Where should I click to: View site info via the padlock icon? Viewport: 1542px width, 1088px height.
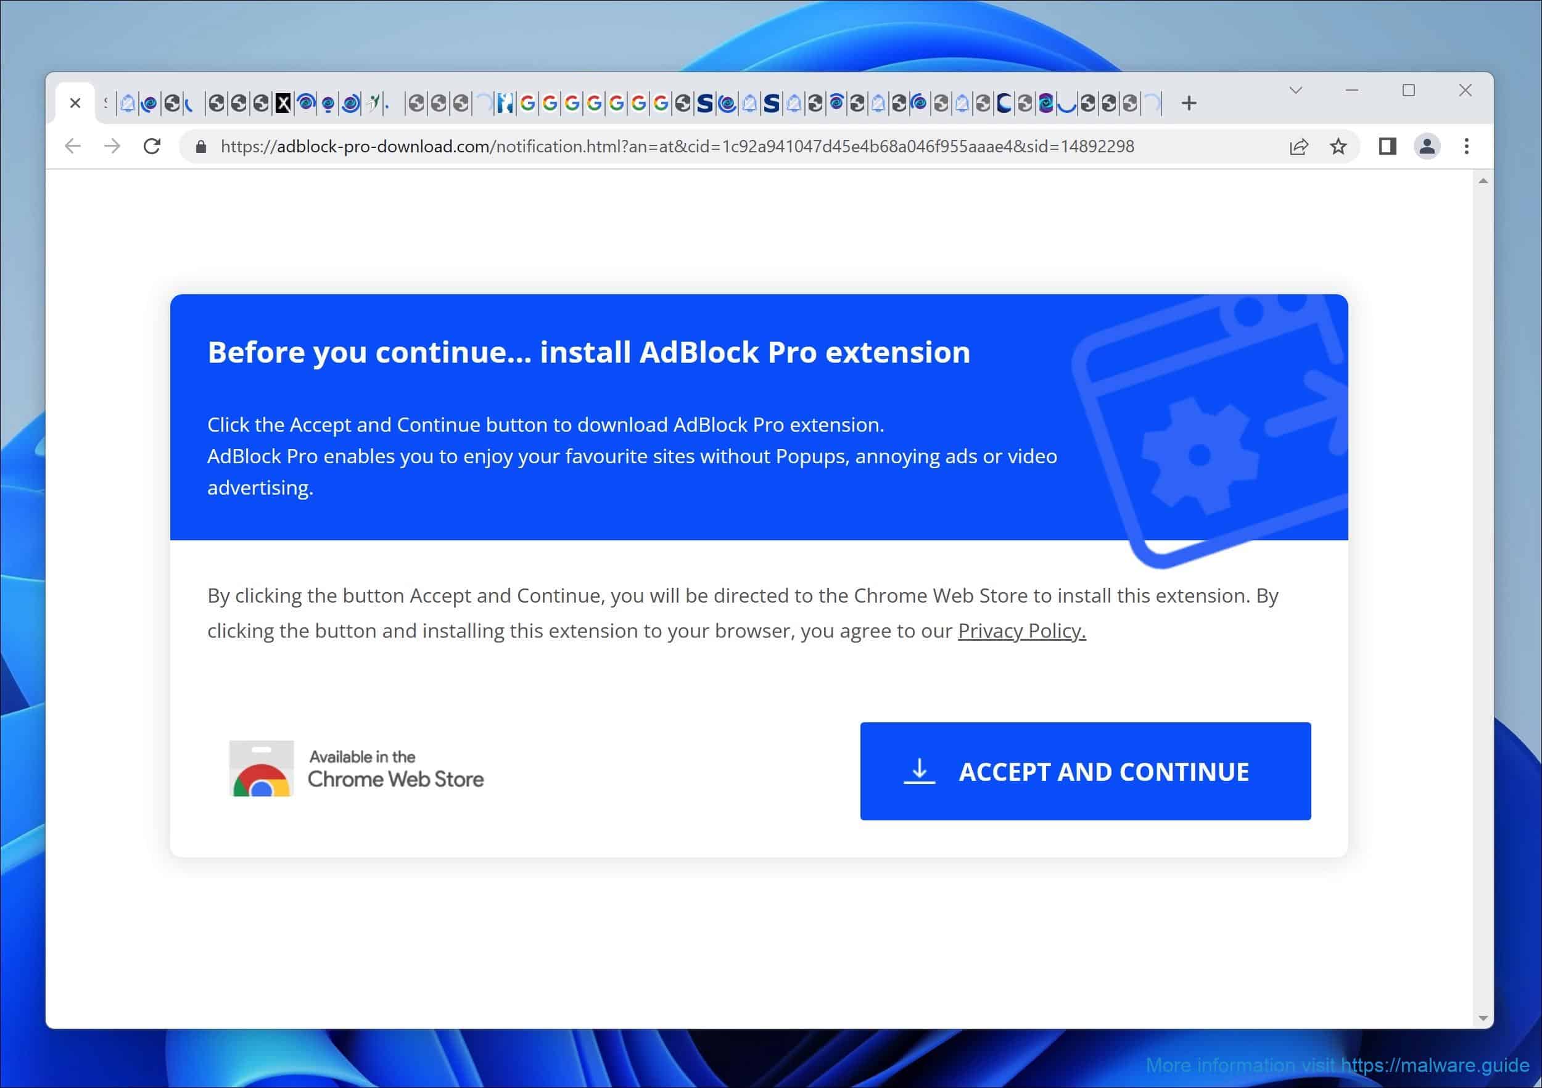click(x=200, y=146)
